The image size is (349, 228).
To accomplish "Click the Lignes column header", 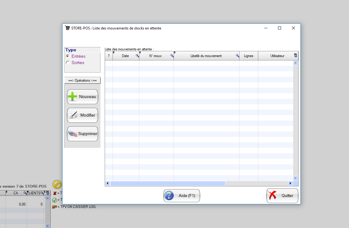I will tap(249, 56).
